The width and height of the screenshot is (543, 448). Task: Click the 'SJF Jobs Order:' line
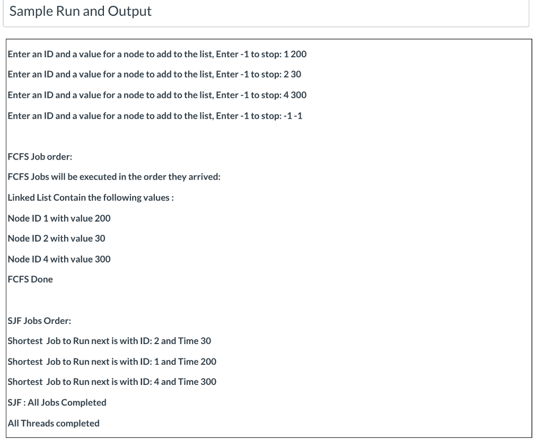(39, 321)
